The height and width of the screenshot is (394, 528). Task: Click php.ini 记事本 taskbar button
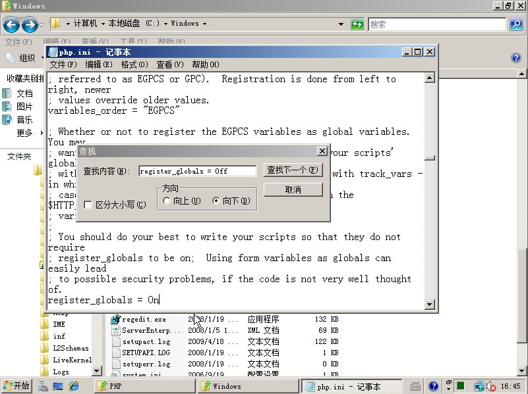351,387
